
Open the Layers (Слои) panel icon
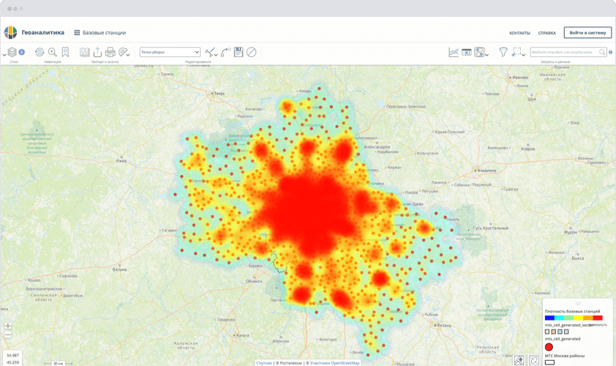click(12, 52)
